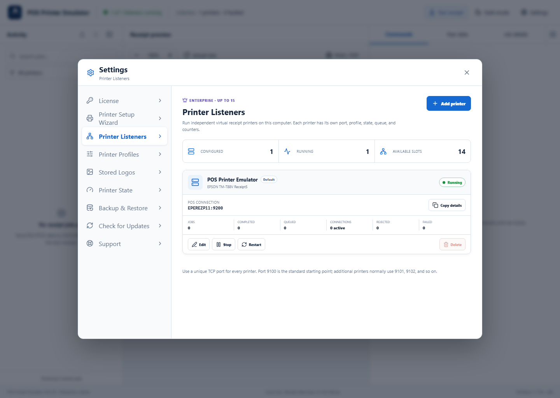Open Backup & Restore section

click(124, 208)
